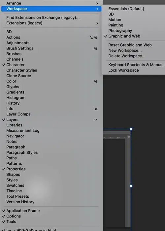This screenshot has width=165, height=231.
Task: Open the New Workspace dialog
Action: coord(125,50)
